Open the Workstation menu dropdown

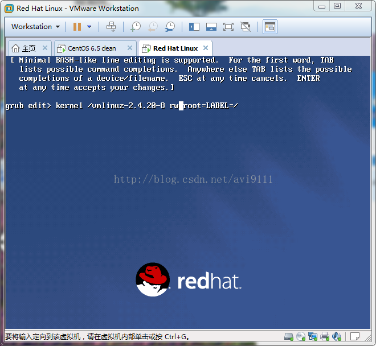click(x=35, y=27)
